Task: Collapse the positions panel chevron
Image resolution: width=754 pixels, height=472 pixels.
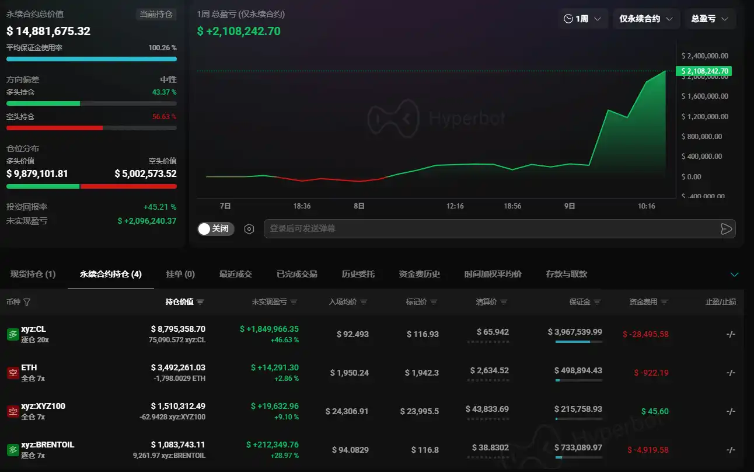Action: [x=735, y=275]
